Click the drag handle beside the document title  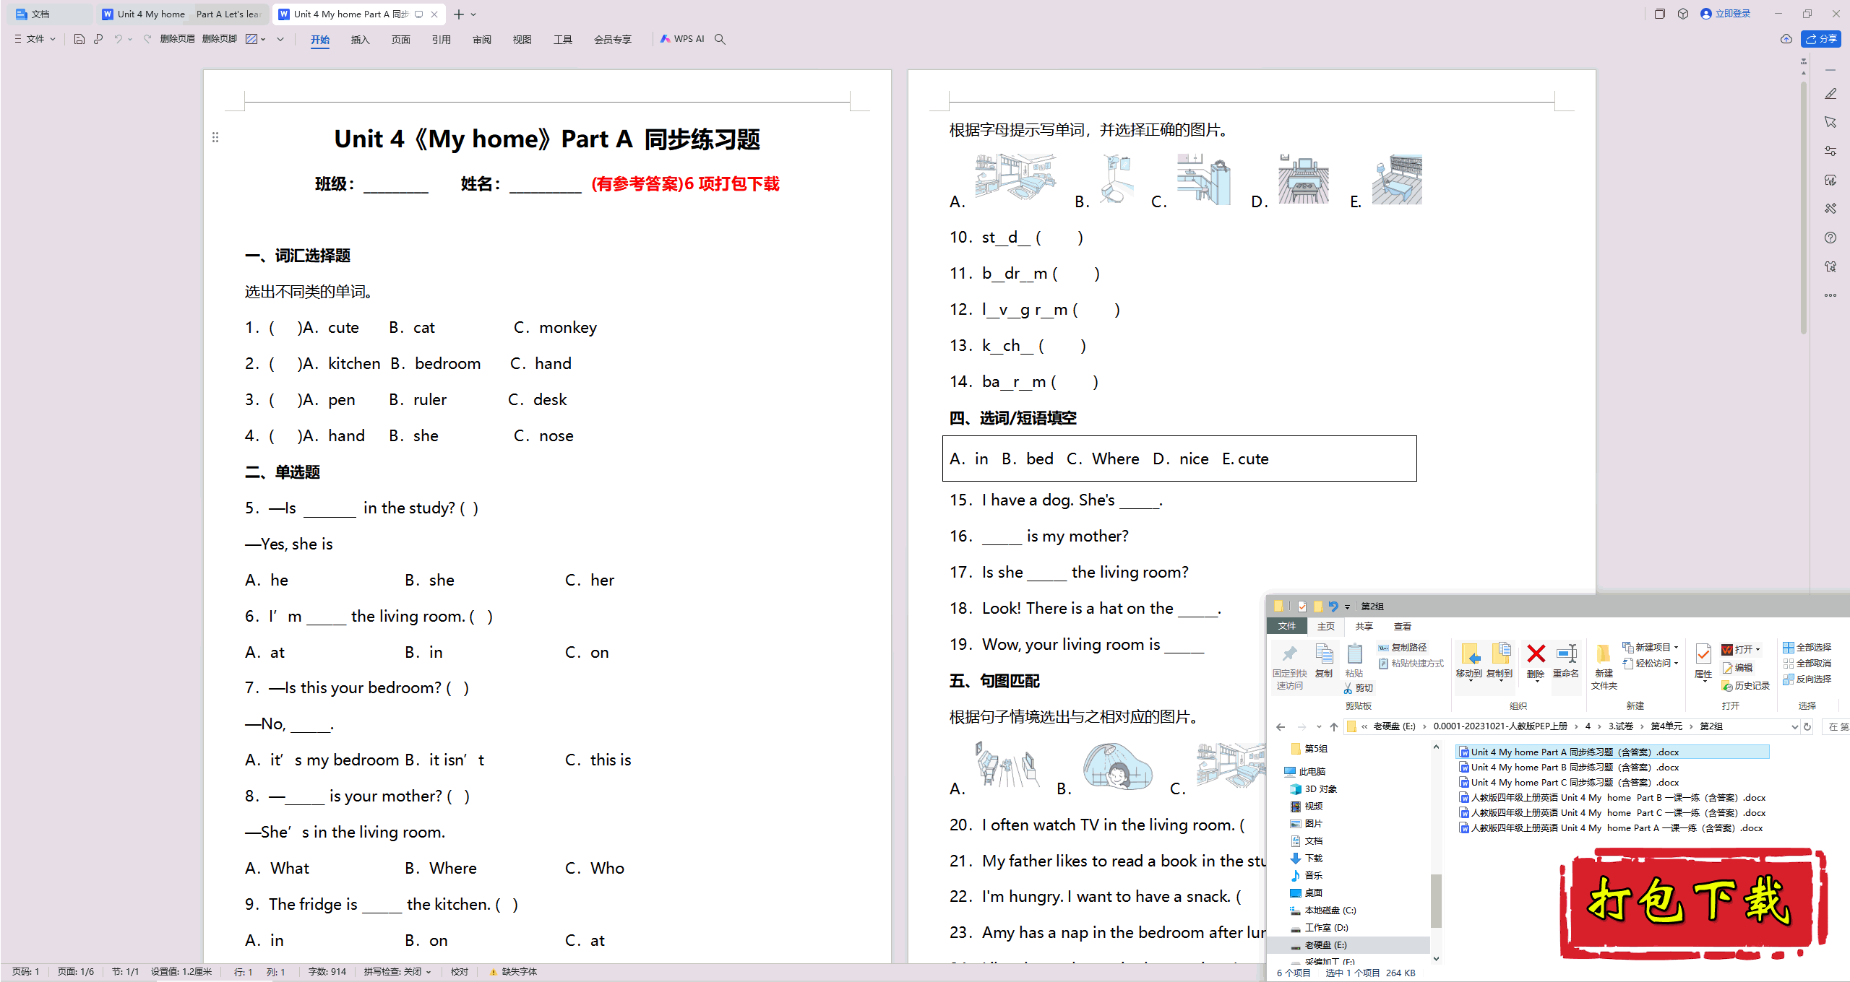tap(215, 137)
